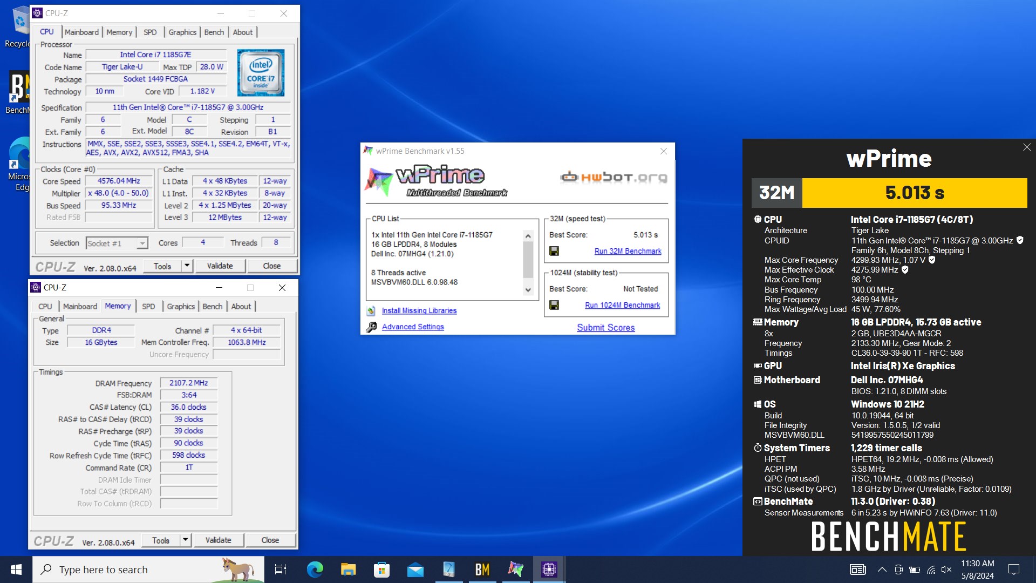Open the Advanced Settings link in wPrime

point(413,327)
